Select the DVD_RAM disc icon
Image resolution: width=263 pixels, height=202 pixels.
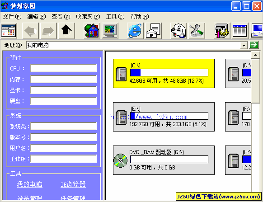[121, 160]
